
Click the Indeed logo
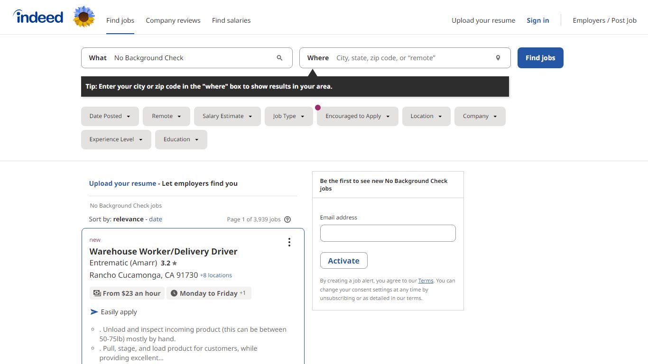(38, 17)
